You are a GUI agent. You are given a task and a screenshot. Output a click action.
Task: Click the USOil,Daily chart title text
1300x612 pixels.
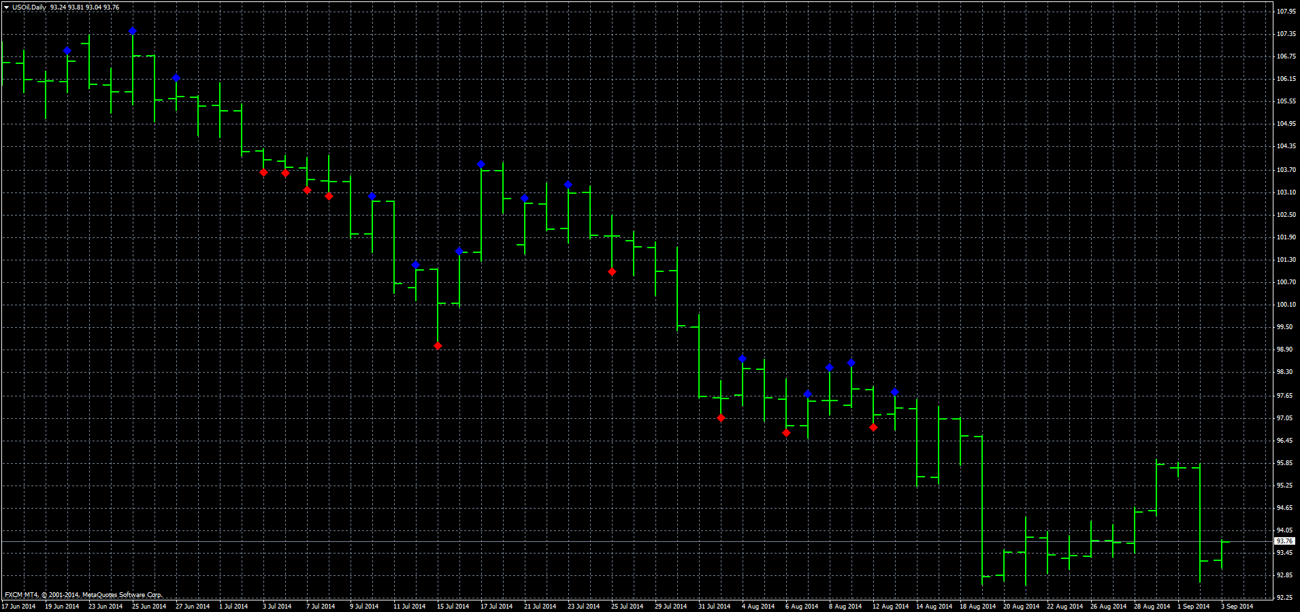tap(29, 7)
